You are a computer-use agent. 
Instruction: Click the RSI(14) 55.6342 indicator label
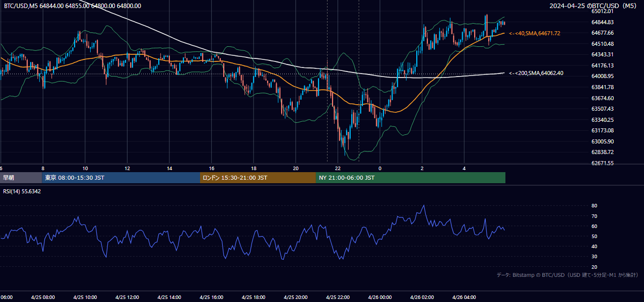pos(22,191)
